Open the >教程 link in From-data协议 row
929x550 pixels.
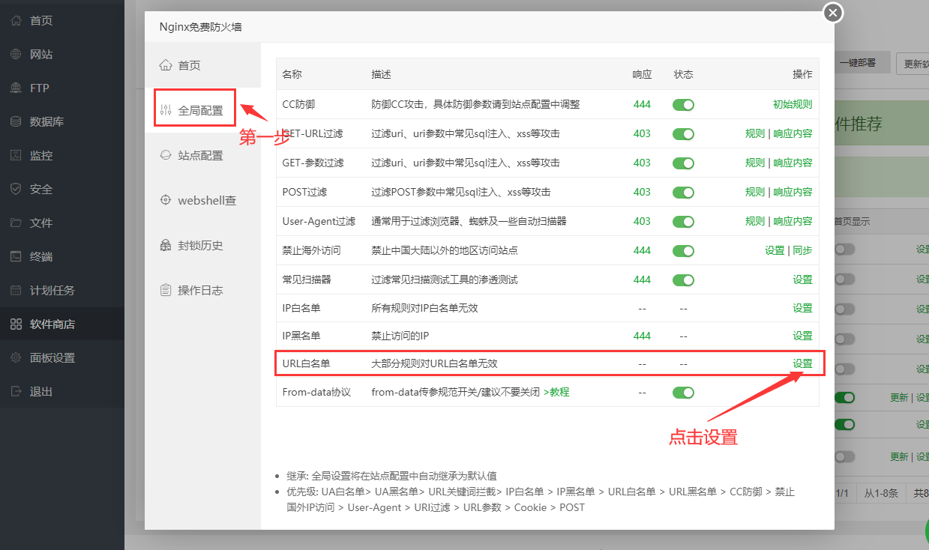coord(556,392)
